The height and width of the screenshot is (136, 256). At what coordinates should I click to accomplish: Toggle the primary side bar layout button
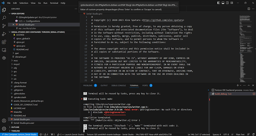(x=219, y=3)
